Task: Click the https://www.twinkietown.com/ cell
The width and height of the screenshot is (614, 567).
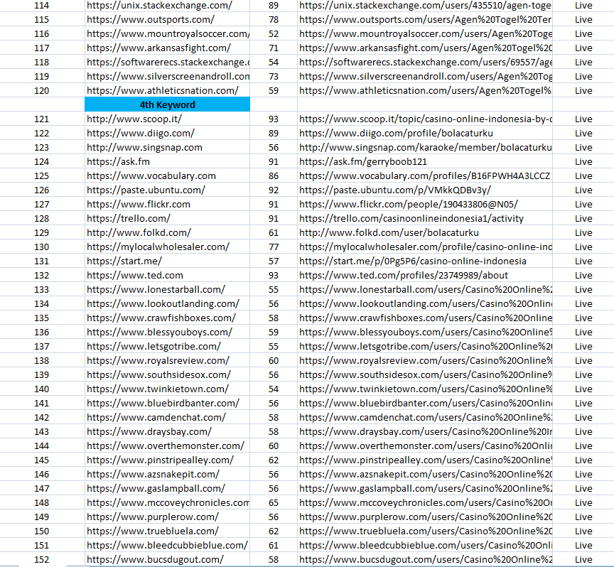Action: tap(167, 389)
